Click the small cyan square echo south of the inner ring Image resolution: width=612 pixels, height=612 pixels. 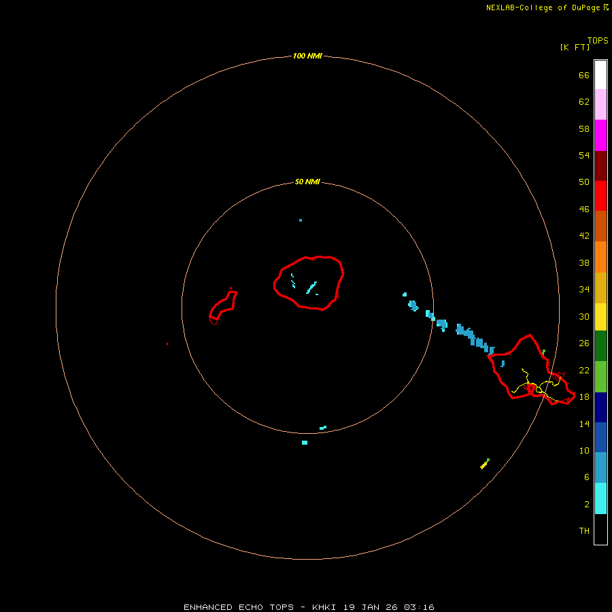[x=305, y=443]
